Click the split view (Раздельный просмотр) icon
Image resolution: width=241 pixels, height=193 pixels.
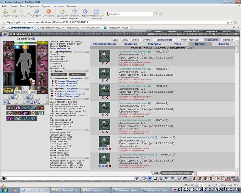(96, 12)
